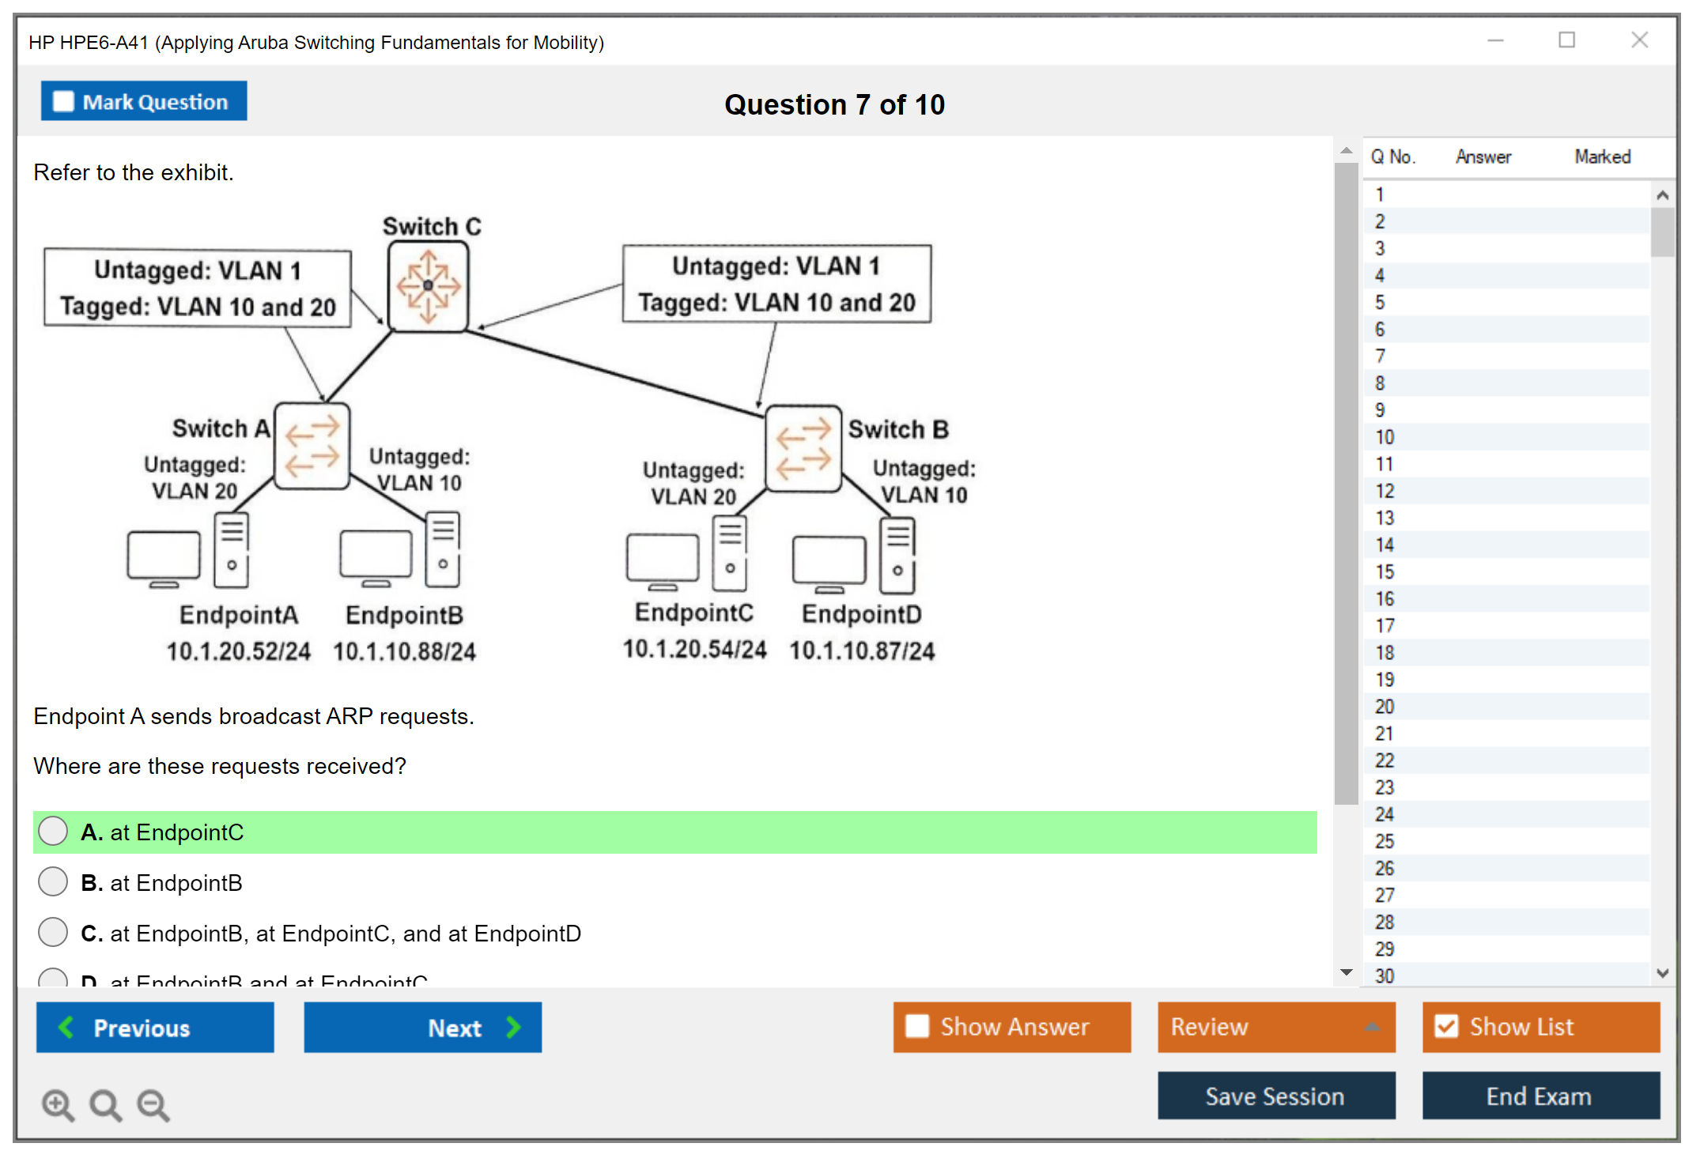Click the Switch C router icon in exhibit

click(428, 286)
